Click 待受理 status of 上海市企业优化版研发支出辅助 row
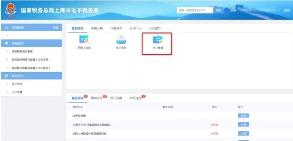The image size is (293, 141). pos(214,124)
